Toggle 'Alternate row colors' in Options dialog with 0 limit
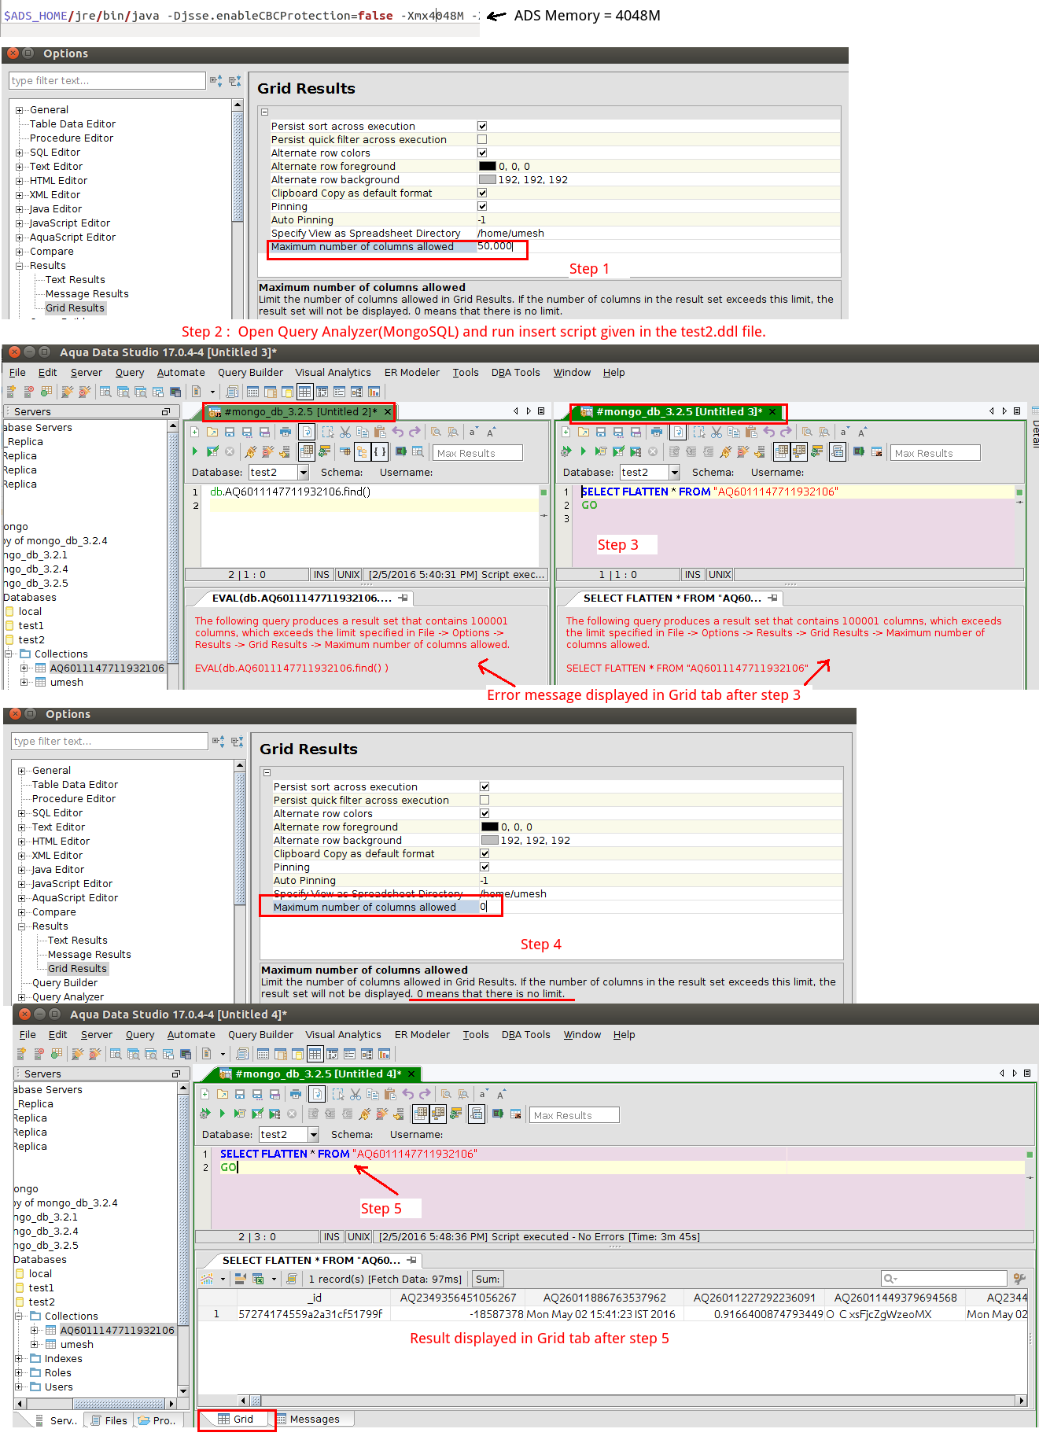This screenshot has width=1039, height=1451. point(484,813)
